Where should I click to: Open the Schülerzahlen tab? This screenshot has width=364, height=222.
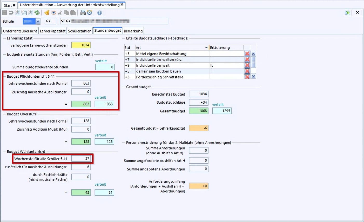coord(80,31)
